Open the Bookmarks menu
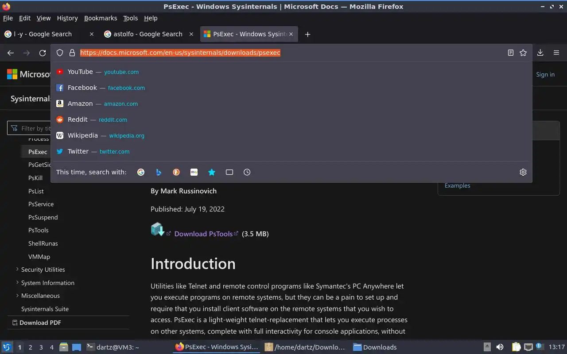 click(101, 18)
